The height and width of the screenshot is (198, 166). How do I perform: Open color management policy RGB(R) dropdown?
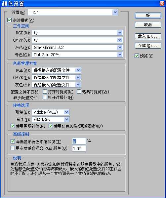coord(56,70)
